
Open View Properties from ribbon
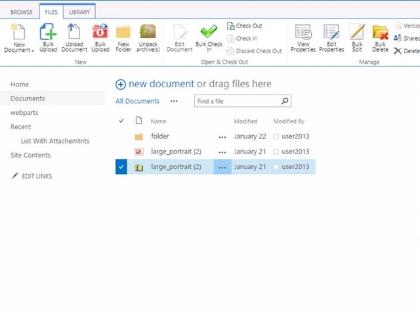point(303,33)
